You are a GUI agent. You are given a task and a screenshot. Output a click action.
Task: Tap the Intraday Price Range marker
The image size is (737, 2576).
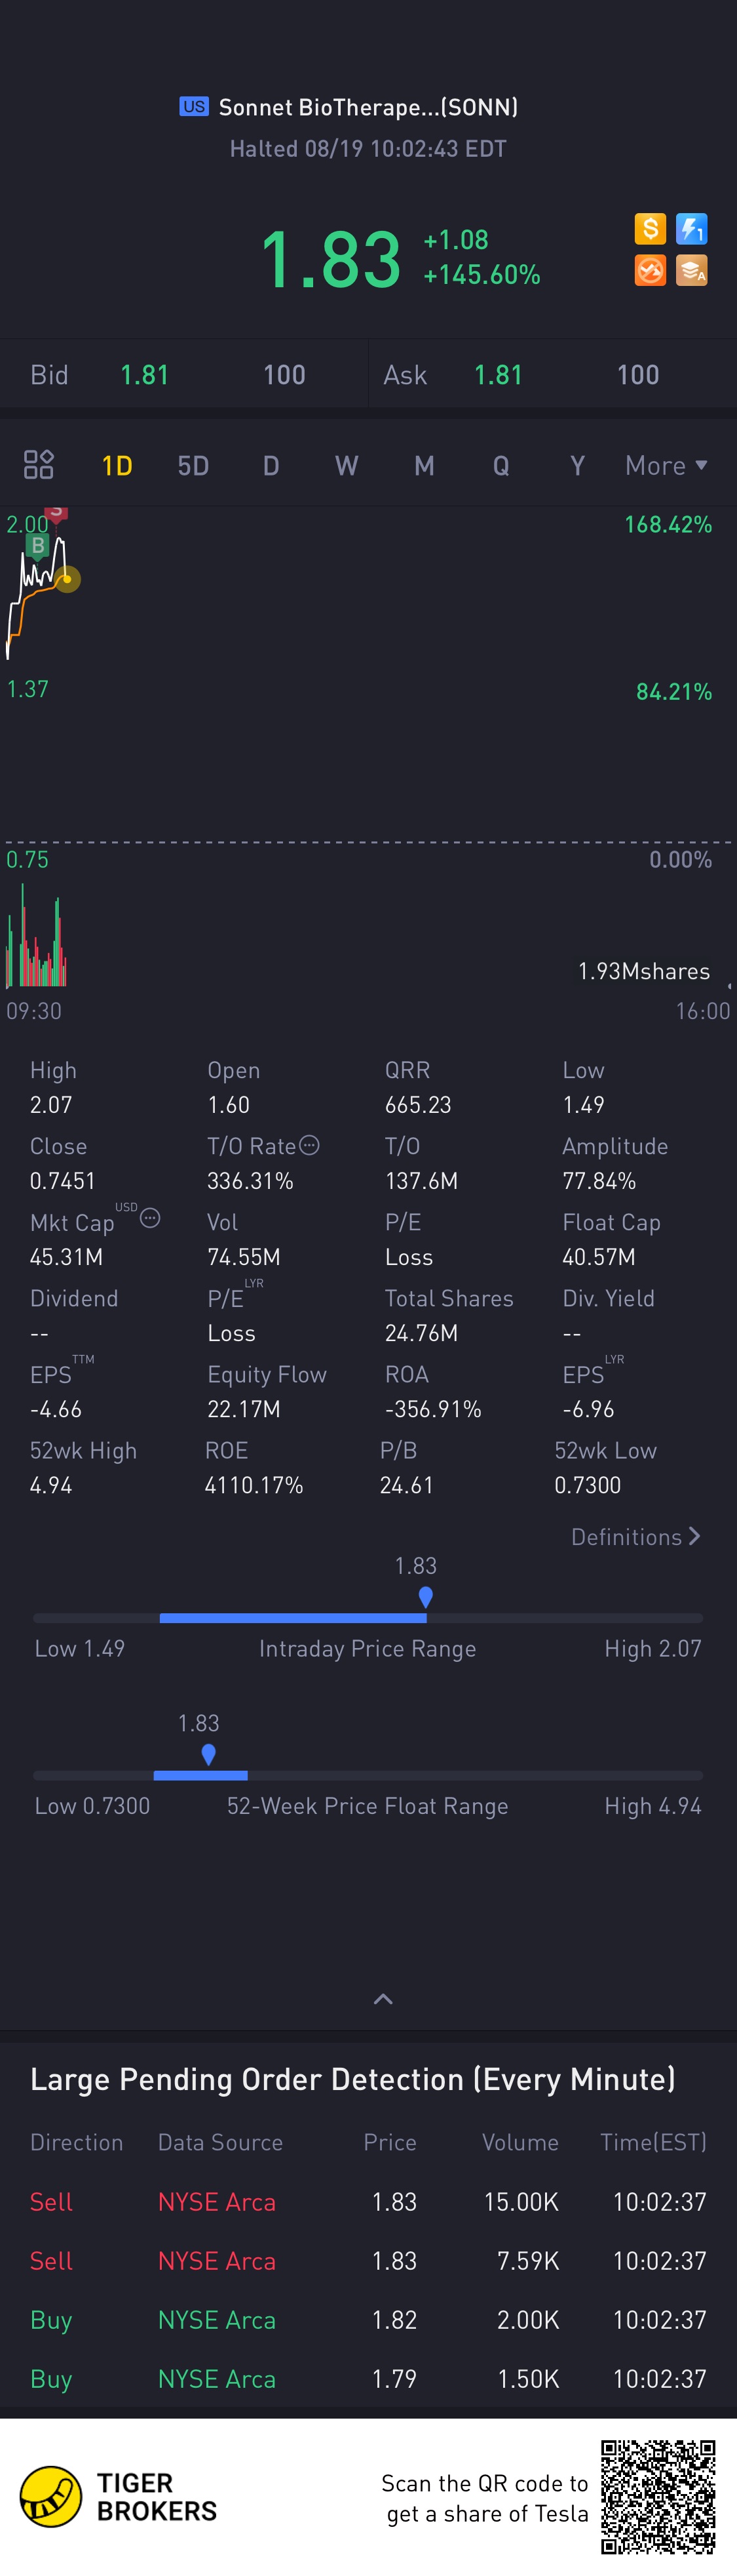point(425,1596)
